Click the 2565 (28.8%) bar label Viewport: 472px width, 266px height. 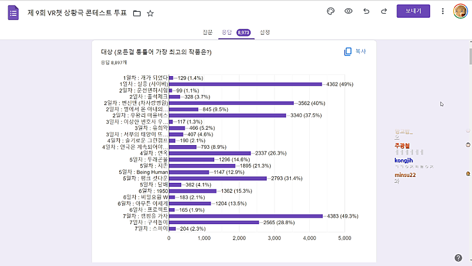(278, 222)
